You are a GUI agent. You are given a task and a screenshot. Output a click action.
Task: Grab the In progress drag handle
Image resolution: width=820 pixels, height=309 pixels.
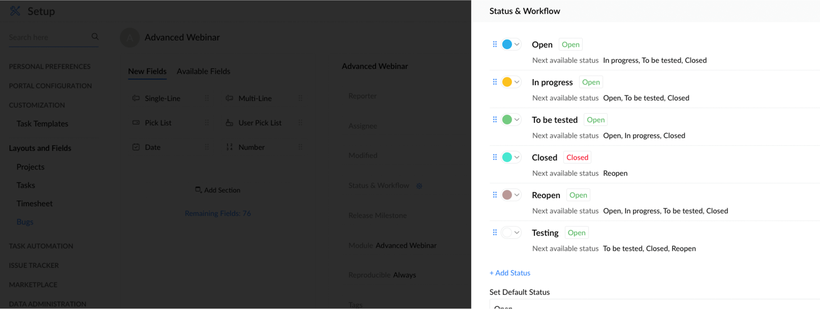coord(494,82)
